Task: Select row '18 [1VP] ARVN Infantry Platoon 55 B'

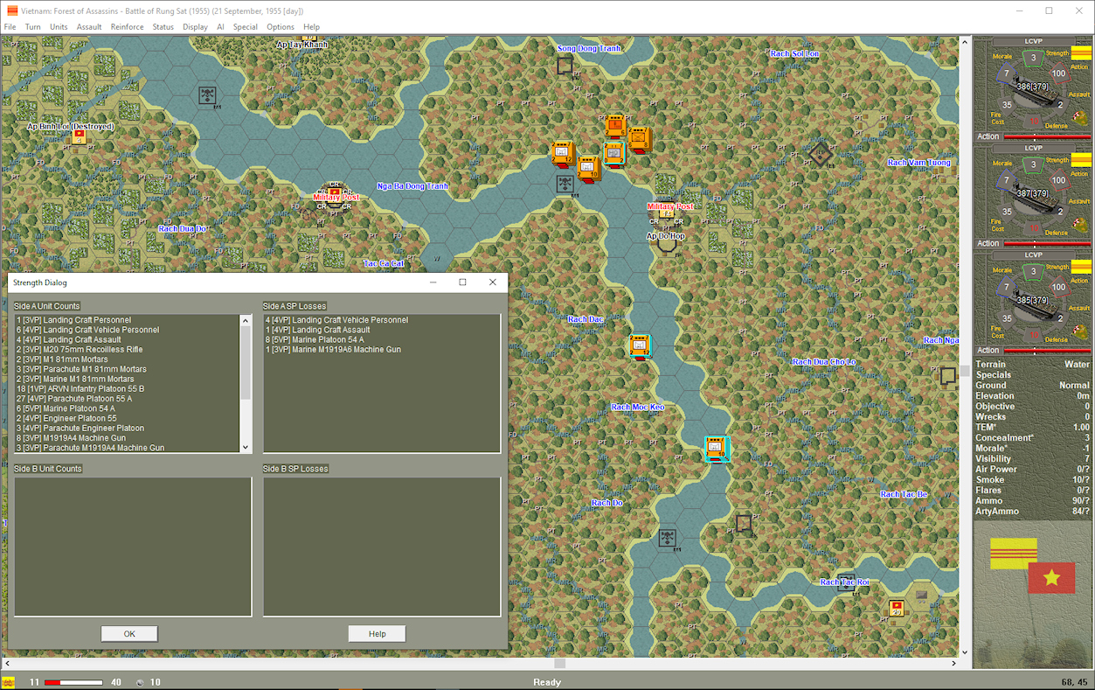Action: coord(127,388)
